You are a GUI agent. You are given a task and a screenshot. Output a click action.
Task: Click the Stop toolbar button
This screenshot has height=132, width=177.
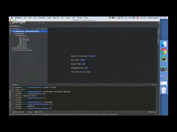[x=40, y=23]
